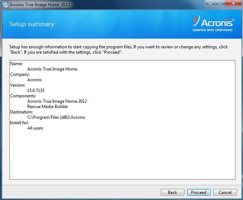Click the disabled maximize button
The image size is (243, 200).
220,3
